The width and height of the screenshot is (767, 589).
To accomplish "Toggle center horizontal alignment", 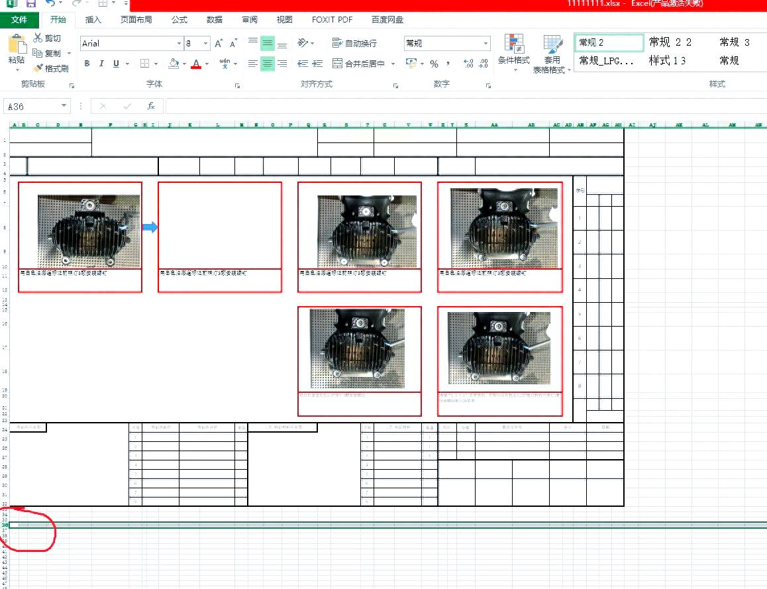I will (267, 64).
